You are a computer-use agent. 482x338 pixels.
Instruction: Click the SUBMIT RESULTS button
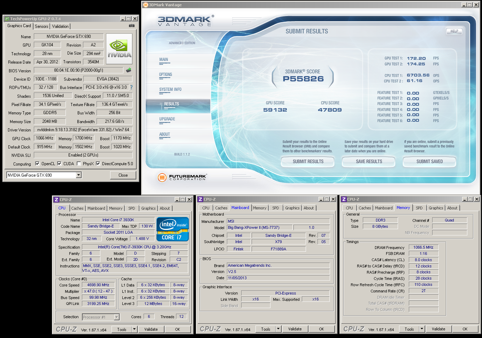point(308,162)
